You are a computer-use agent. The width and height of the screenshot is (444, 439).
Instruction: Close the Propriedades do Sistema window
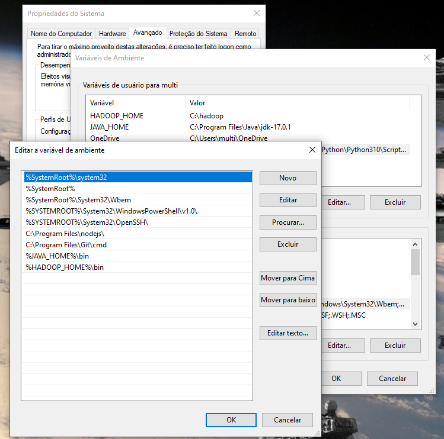coord(257,13)
